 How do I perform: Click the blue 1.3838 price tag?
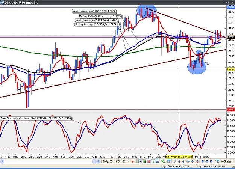click(230, 7)
